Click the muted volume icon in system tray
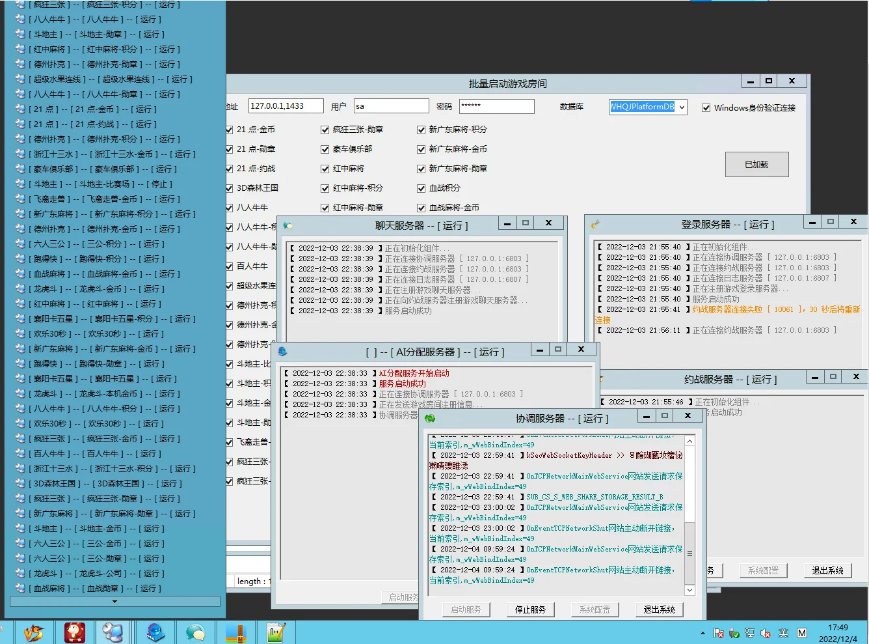869x644 pixels. pyautogui.click(x=766, y=633)
